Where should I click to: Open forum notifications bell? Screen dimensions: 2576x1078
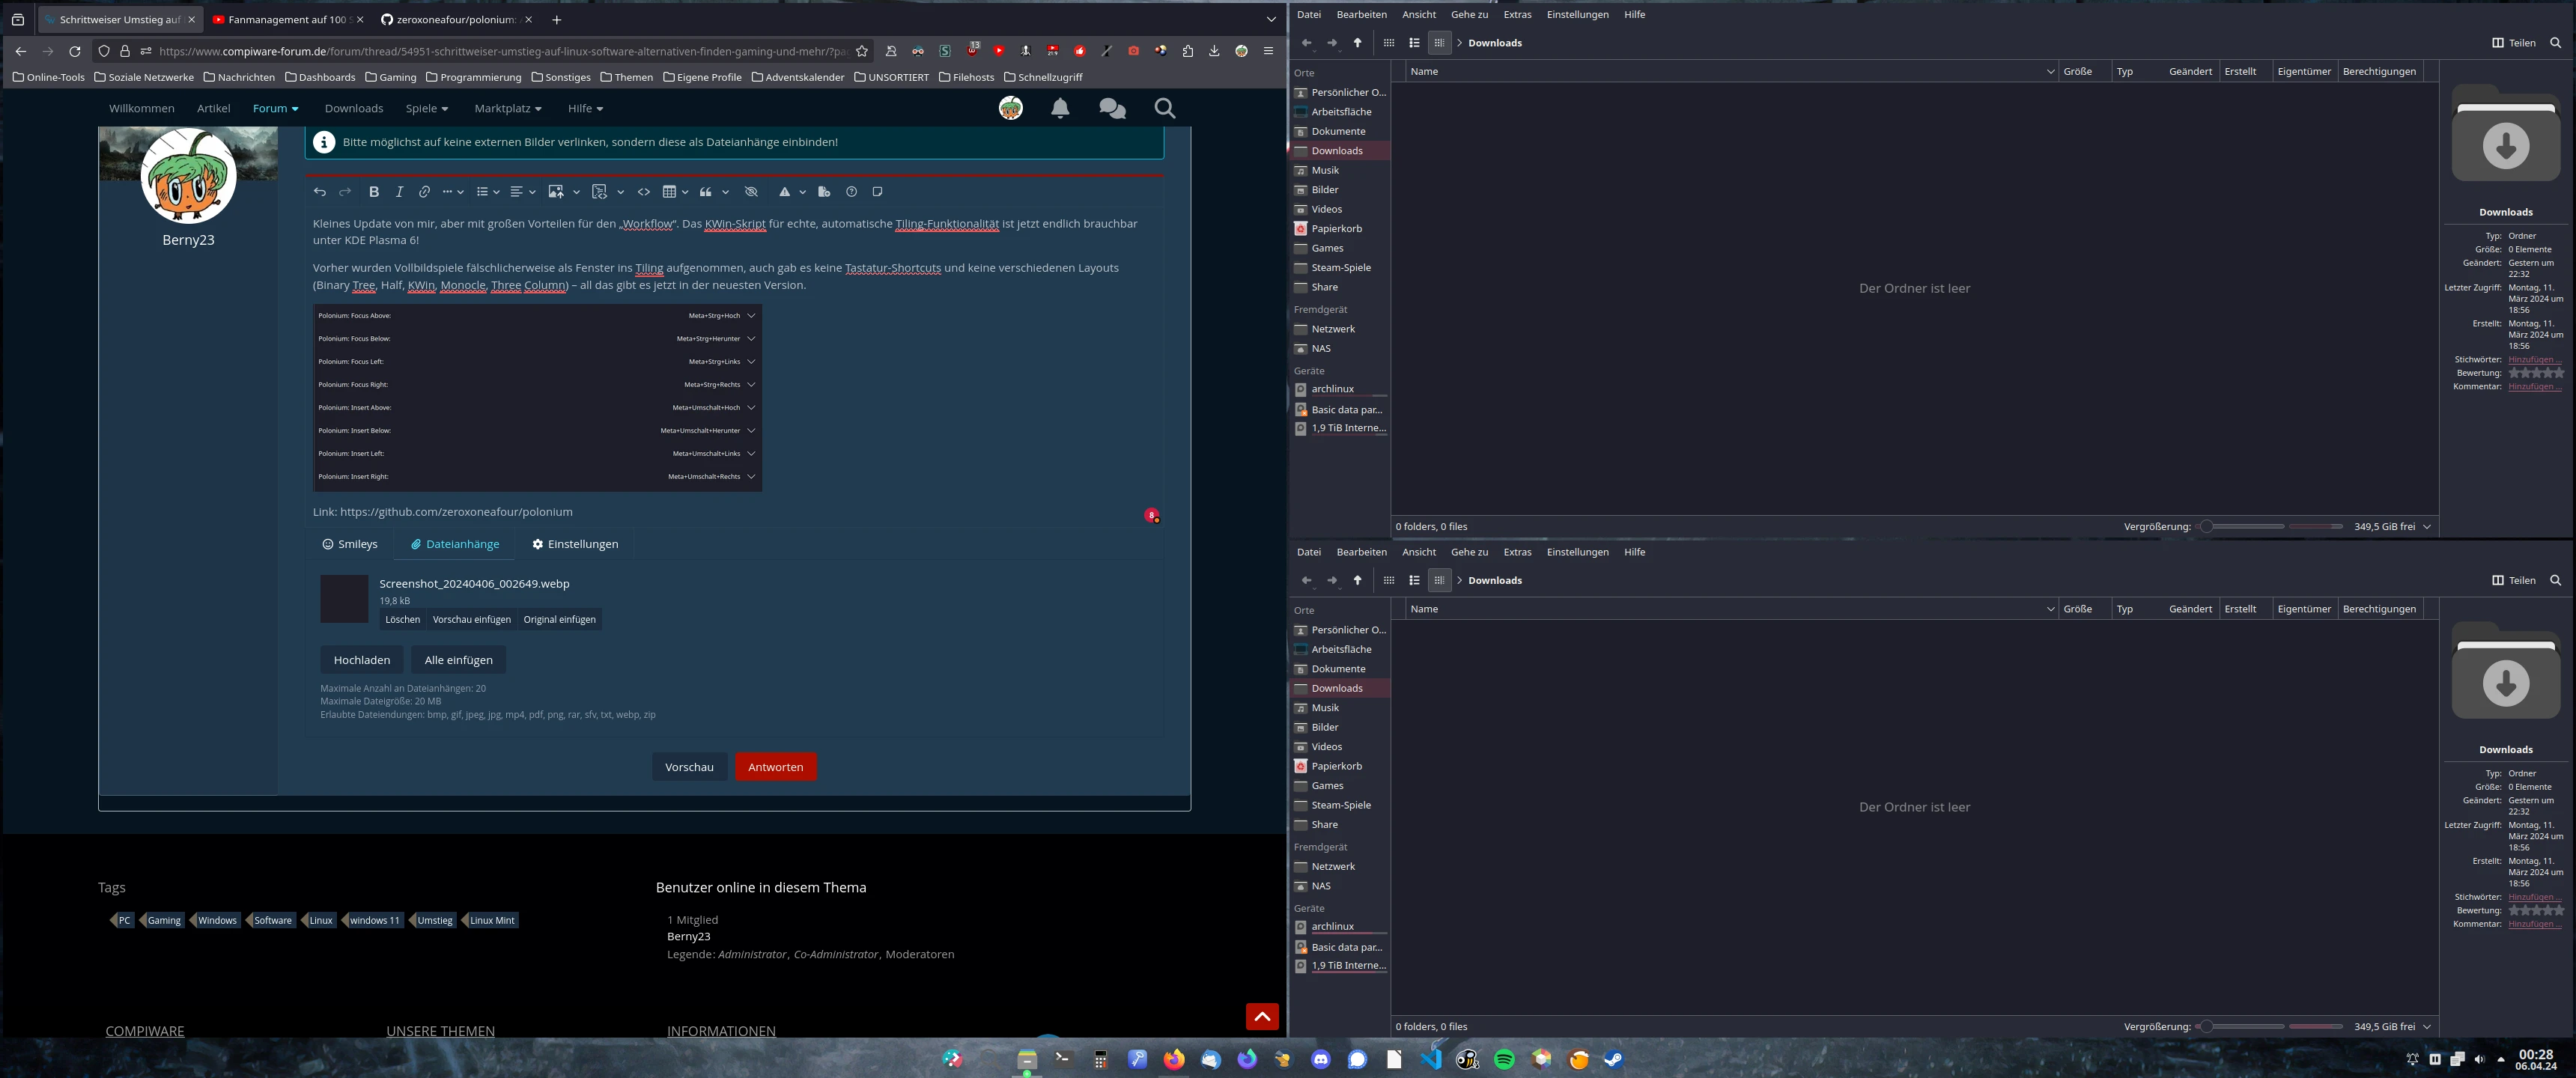tap(1060, 108)
